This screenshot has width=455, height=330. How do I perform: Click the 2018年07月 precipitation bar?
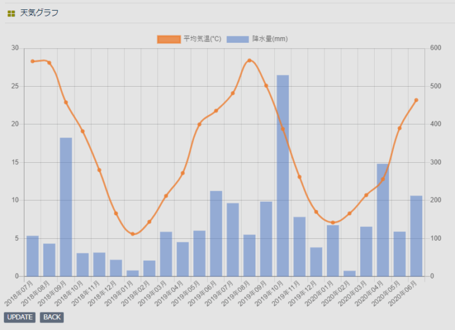[33, 256]
